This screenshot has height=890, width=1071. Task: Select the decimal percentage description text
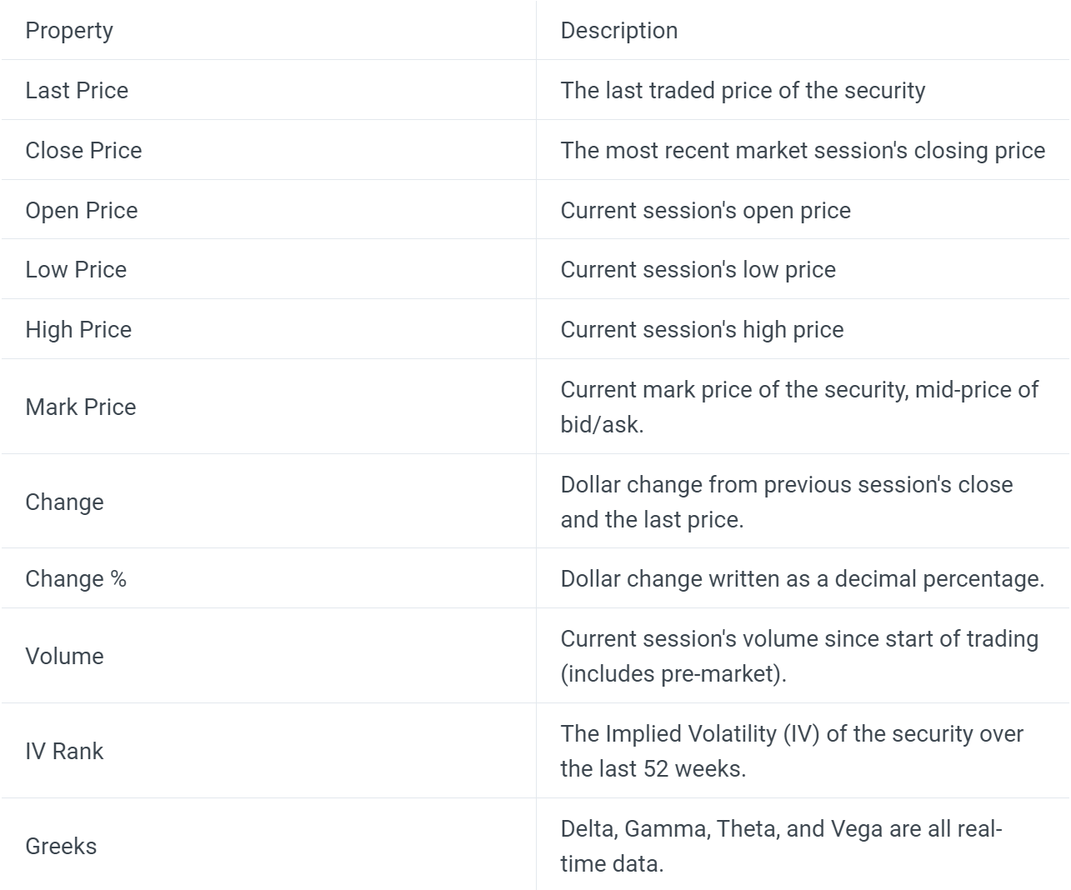[x=802, y=578]
